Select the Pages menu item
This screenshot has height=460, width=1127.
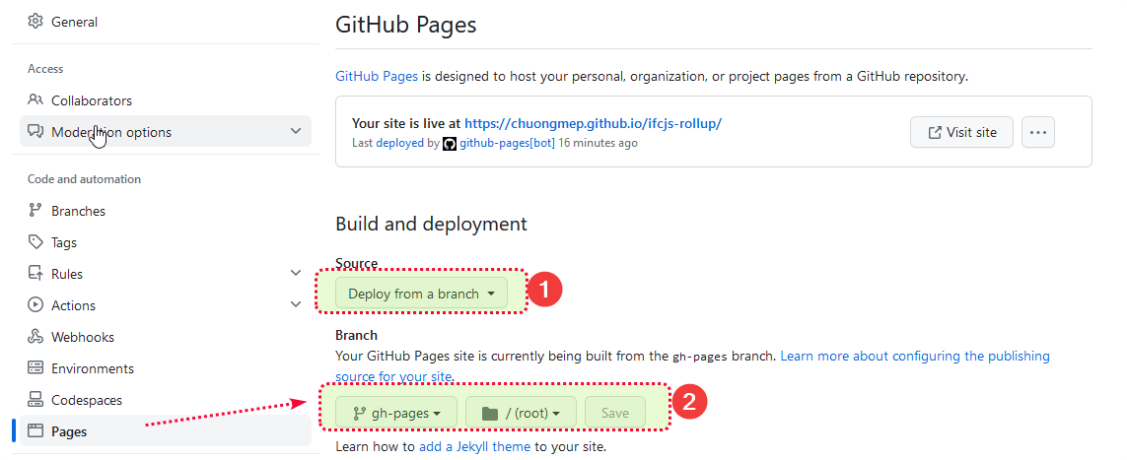click(69, 431)
